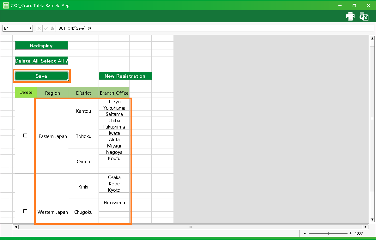Click the Delete All Select All button

41,61
